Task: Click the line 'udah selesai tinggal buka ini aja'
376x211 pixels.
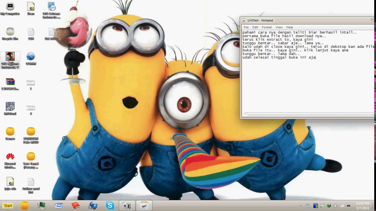Action: tap(279, 57)
